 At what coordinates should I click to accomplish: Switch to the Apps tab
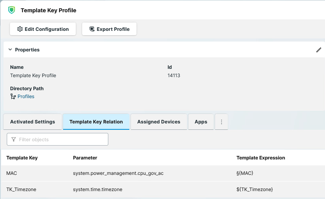201,122
